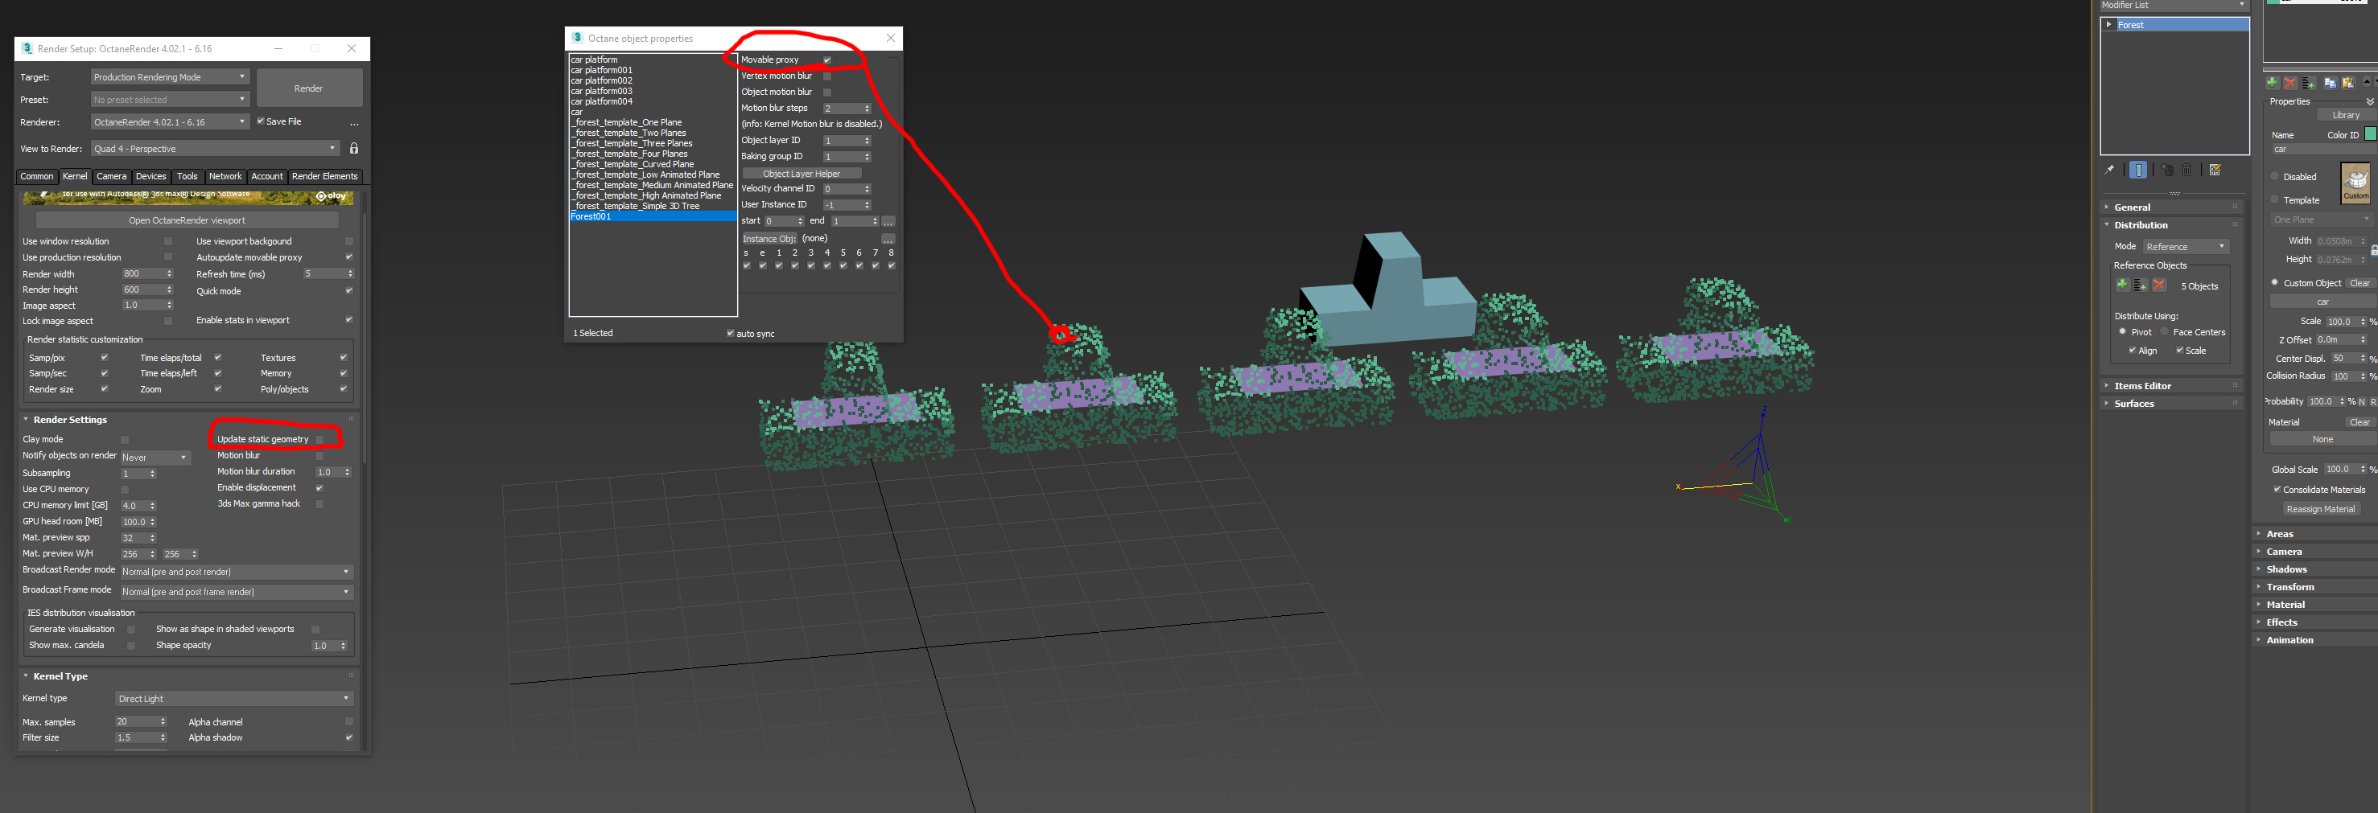The width and height of the screenshot is (2378, 813).
Task: Switch to the Camera tab
Action: tap(111, 176)
